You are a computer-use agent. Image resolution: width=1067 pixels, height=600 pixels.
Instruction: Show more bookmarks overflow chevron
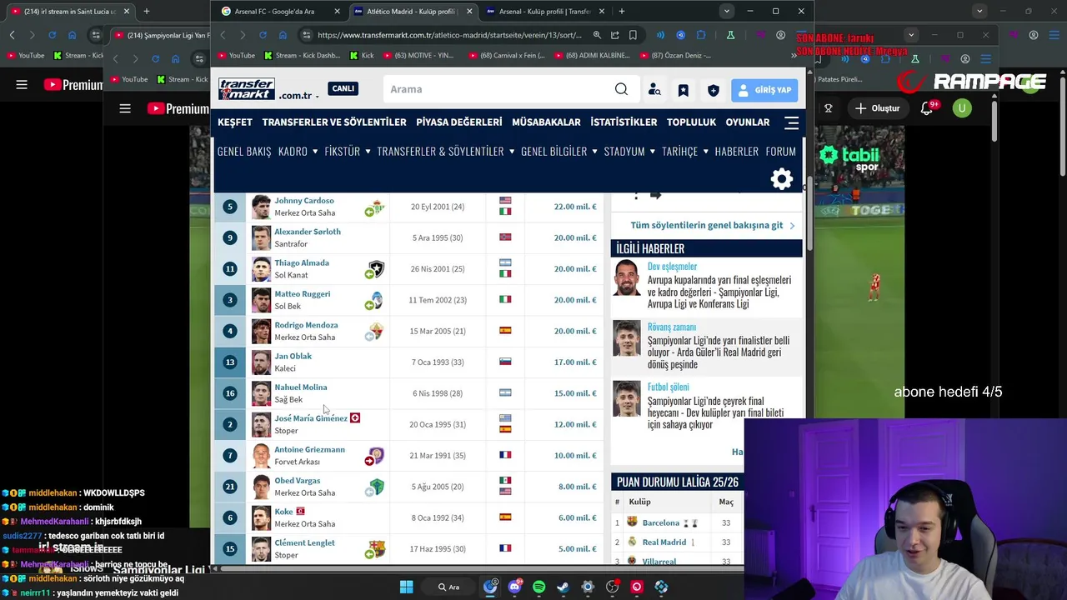[794, 56]
